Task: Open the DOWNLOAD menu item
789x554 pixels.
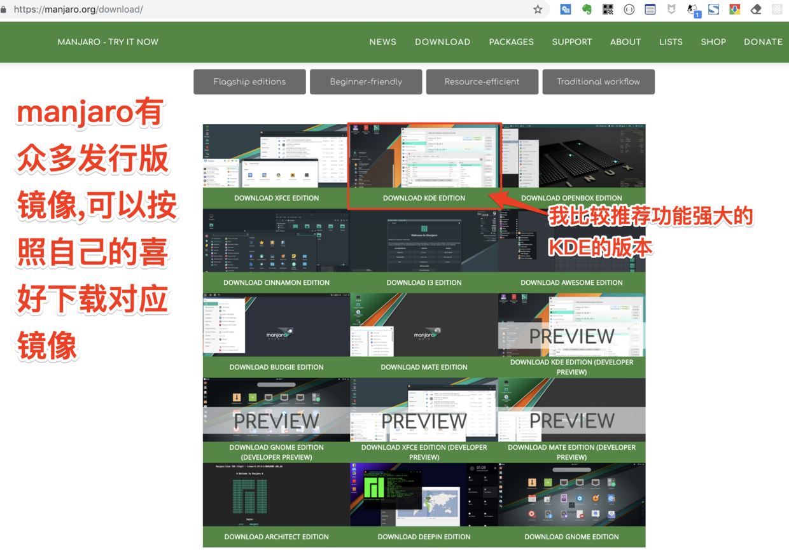Action: click(x=442, y=42)
